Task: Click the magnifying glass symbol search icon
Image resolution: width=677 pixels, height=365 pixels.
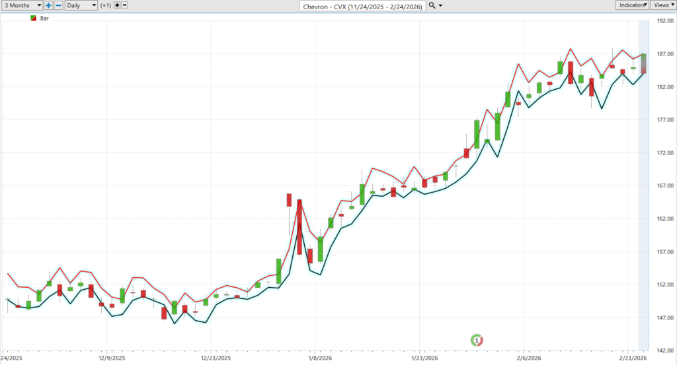Action: [x=432, y=5]
